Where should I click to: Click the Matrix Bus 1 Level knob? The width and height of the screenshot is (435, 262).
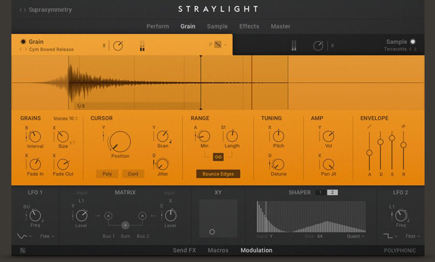point(82,216)
